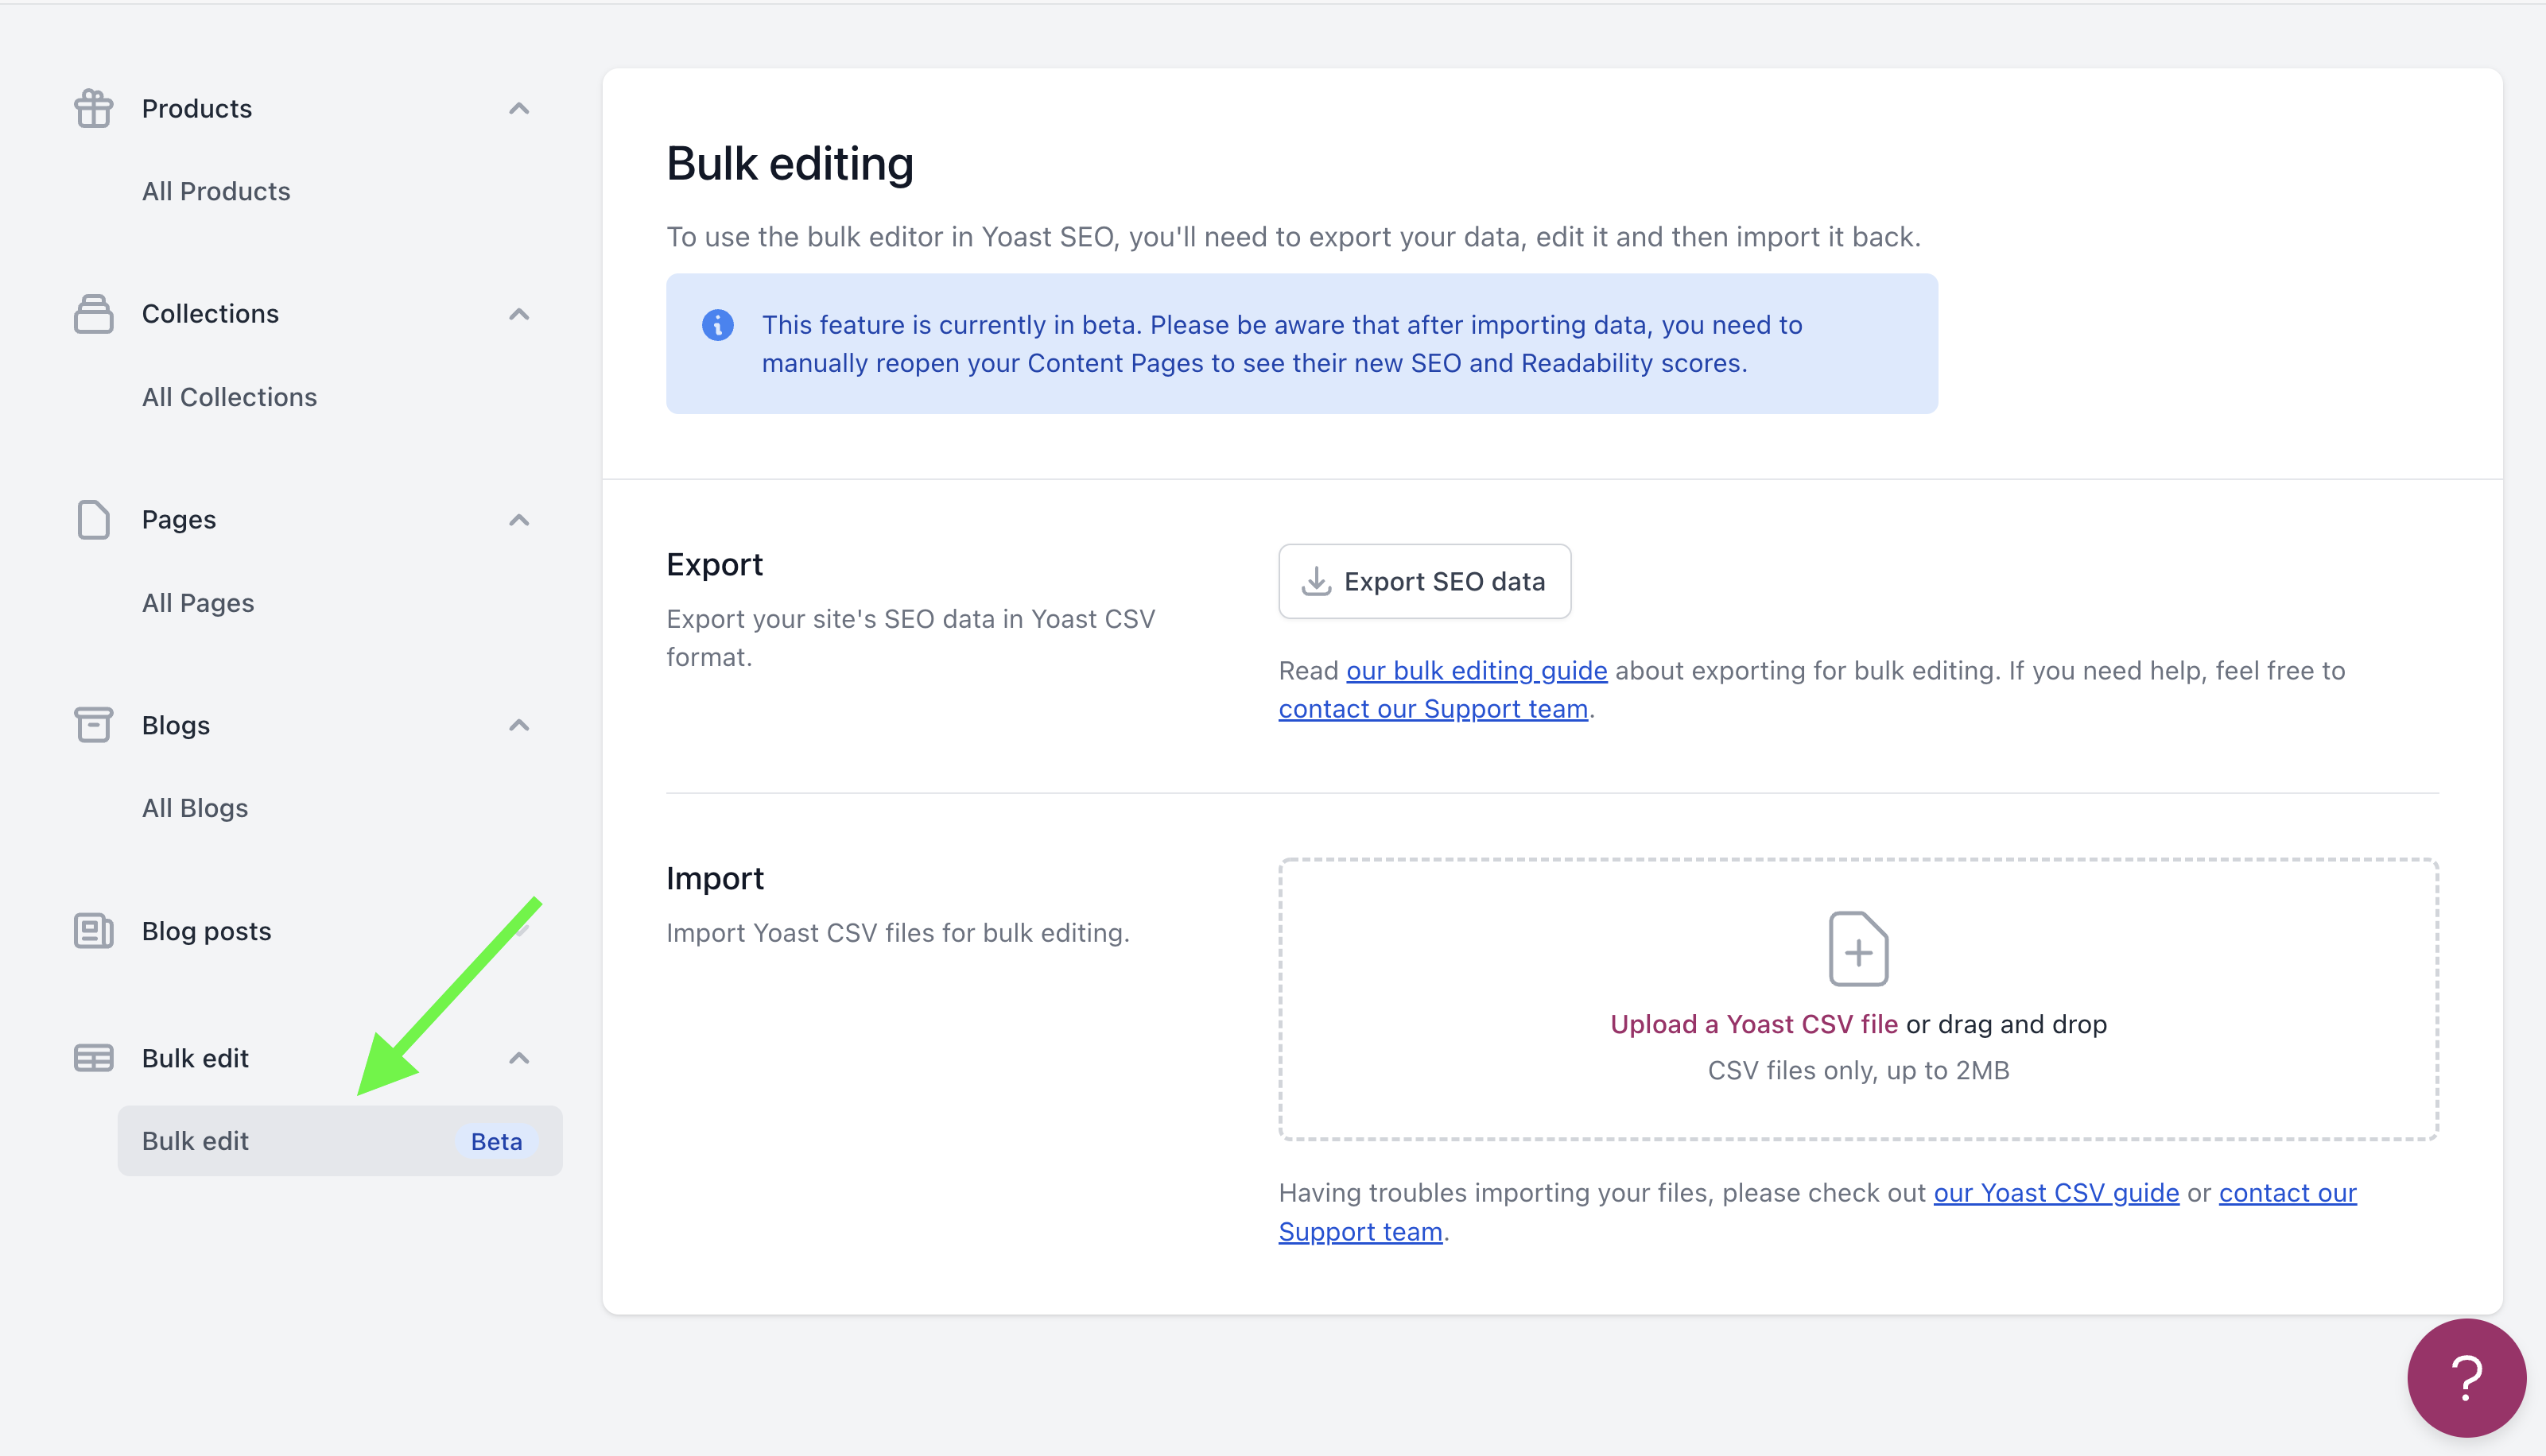The width and height of the screenshot is (2546, 1456).
Task: Click the file upload plus icon
Action: pos(1857,949)
